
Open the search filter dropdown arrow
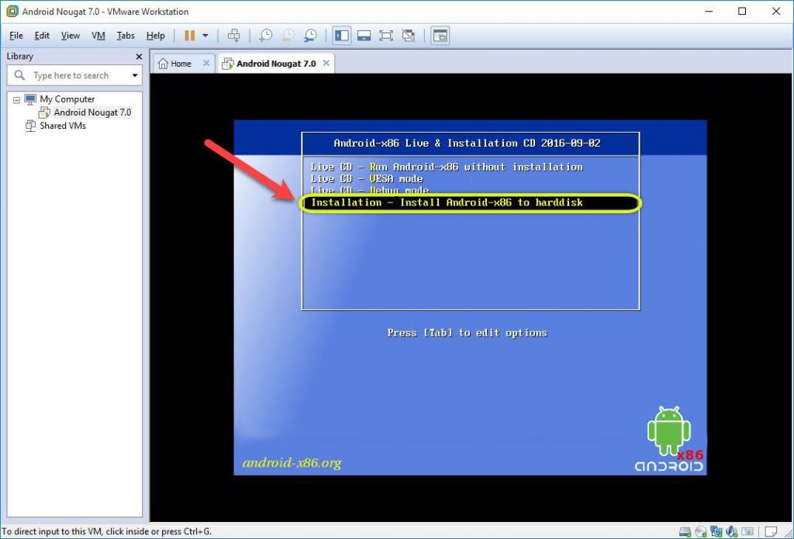pos(134,75)
